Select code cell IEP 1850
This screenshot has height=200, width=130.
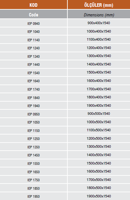[33, 188]
